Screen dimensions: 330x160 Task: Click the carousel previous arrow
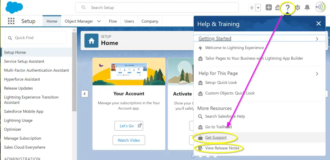pyautogui.click(x=85, y=94)
